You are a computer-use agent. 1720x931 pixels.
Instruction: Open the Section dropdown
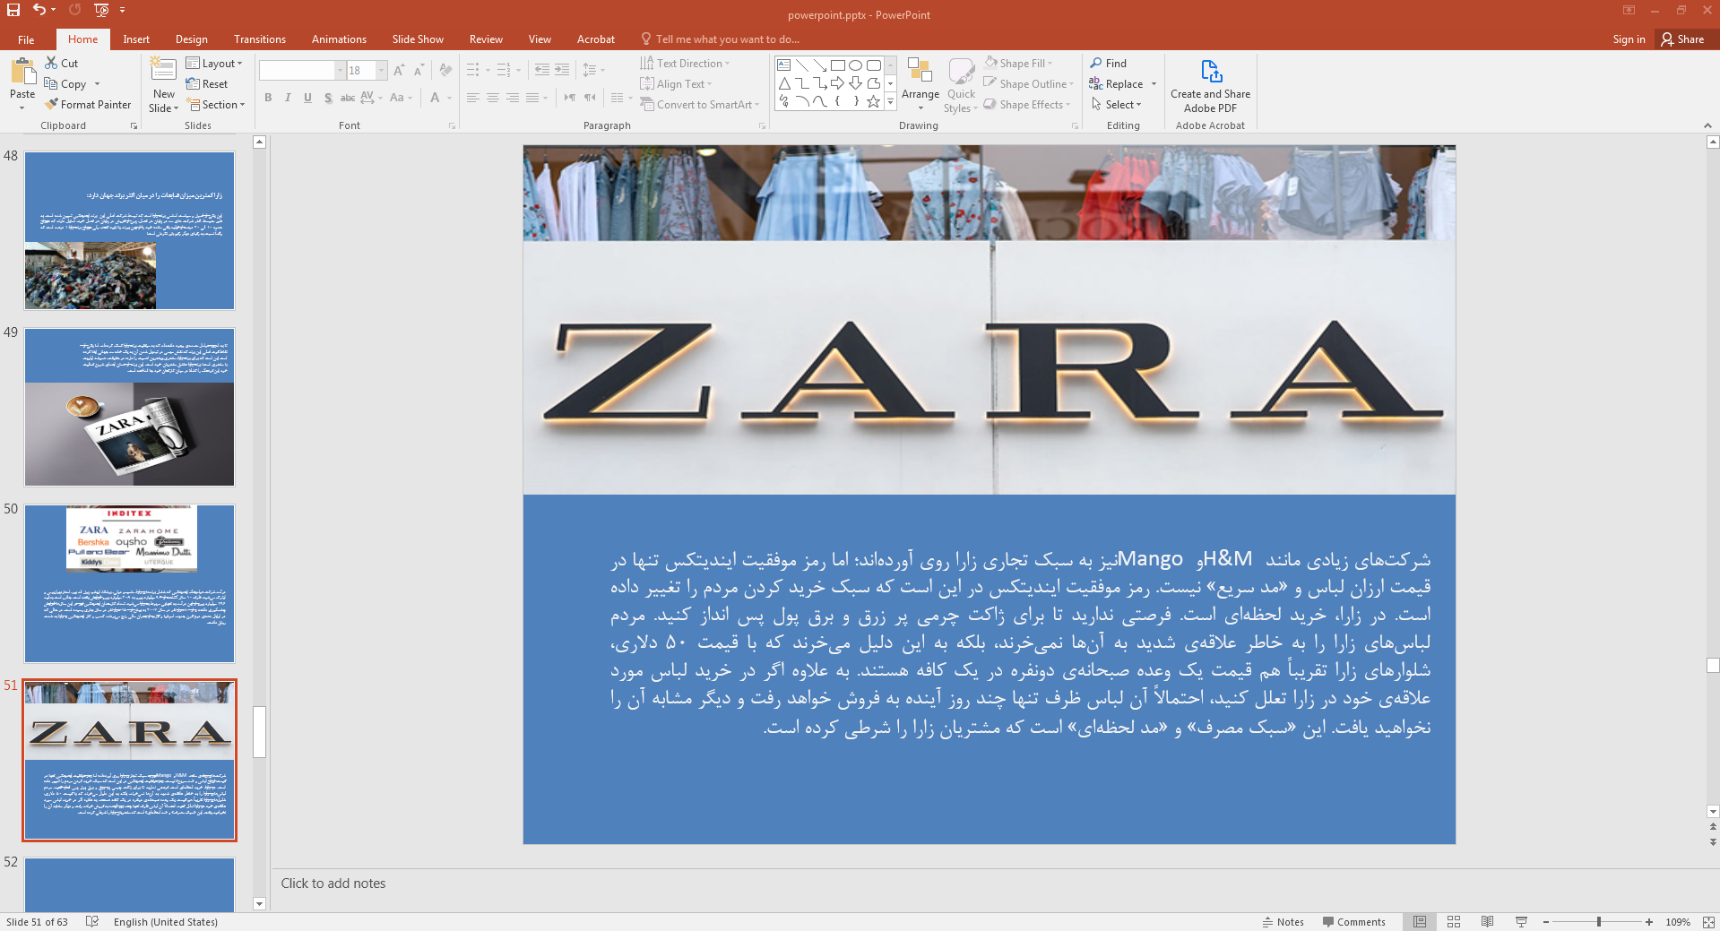(216, 104)
